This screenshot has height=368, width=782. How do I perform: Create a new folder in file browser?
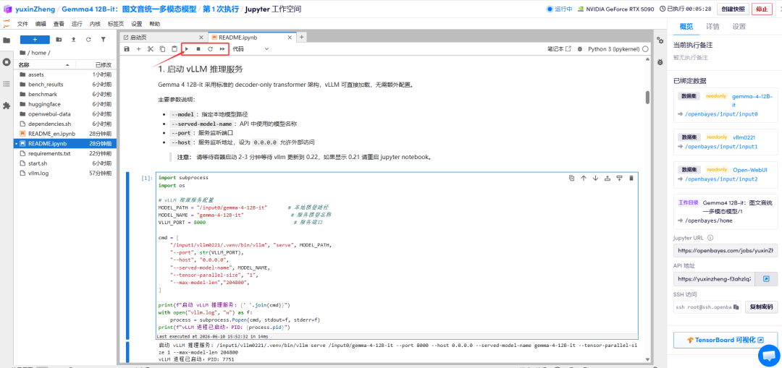(59, 39)
